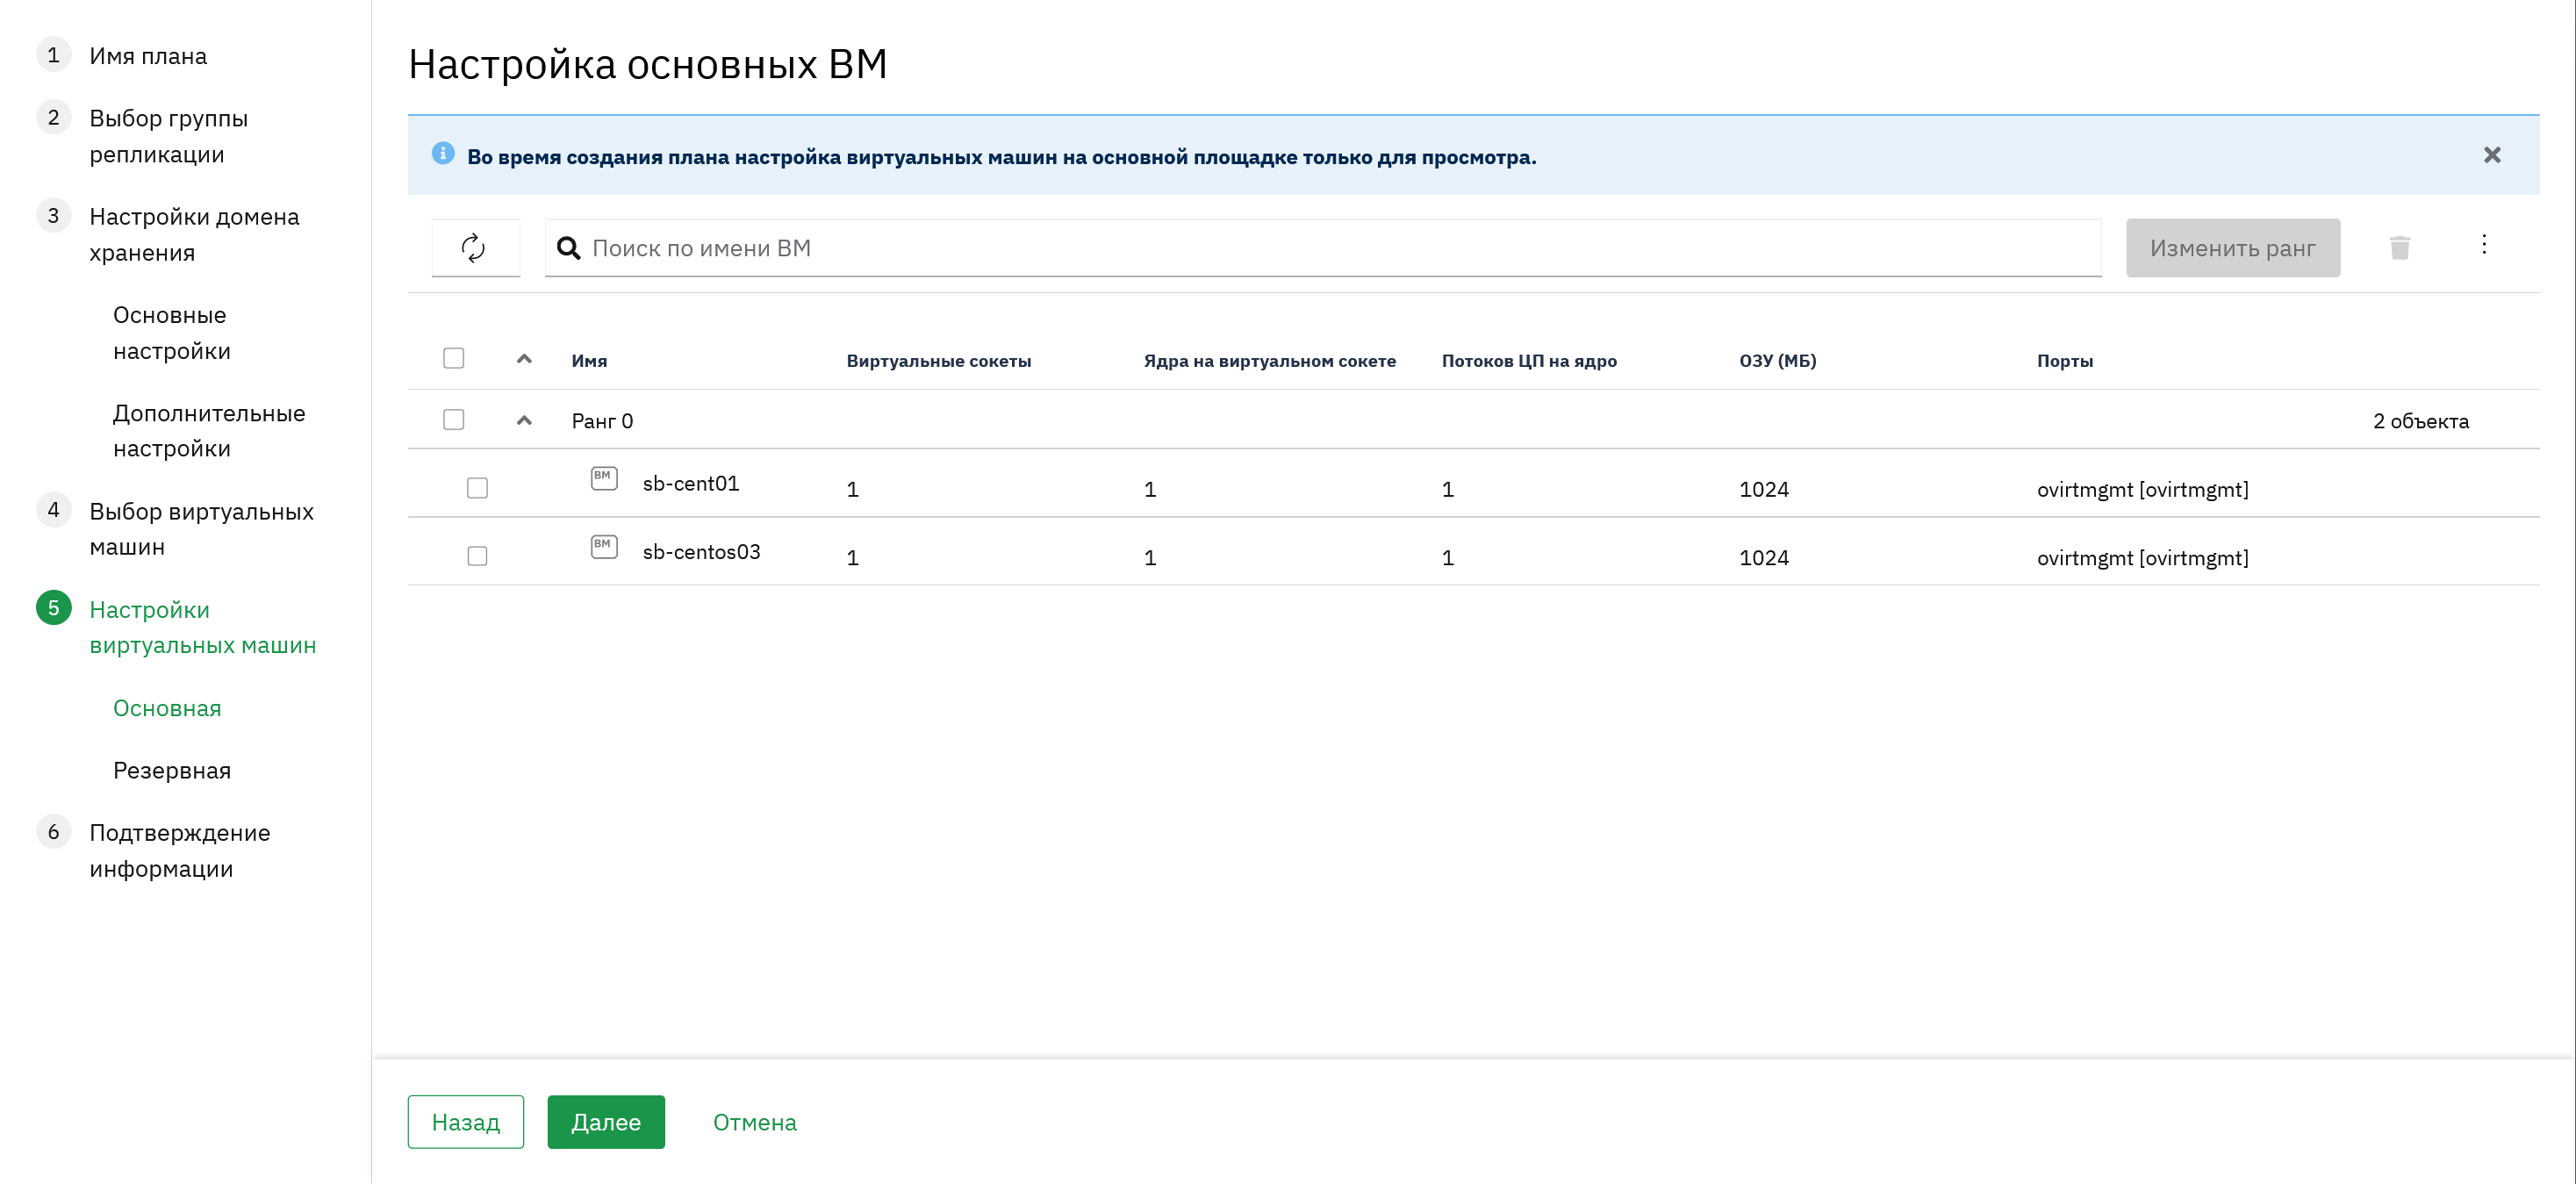Go to step Выбор виртуальных машин
The height and width of the screenshot is (1184, 2576).
pyautogui.click(x=201, y=529)
